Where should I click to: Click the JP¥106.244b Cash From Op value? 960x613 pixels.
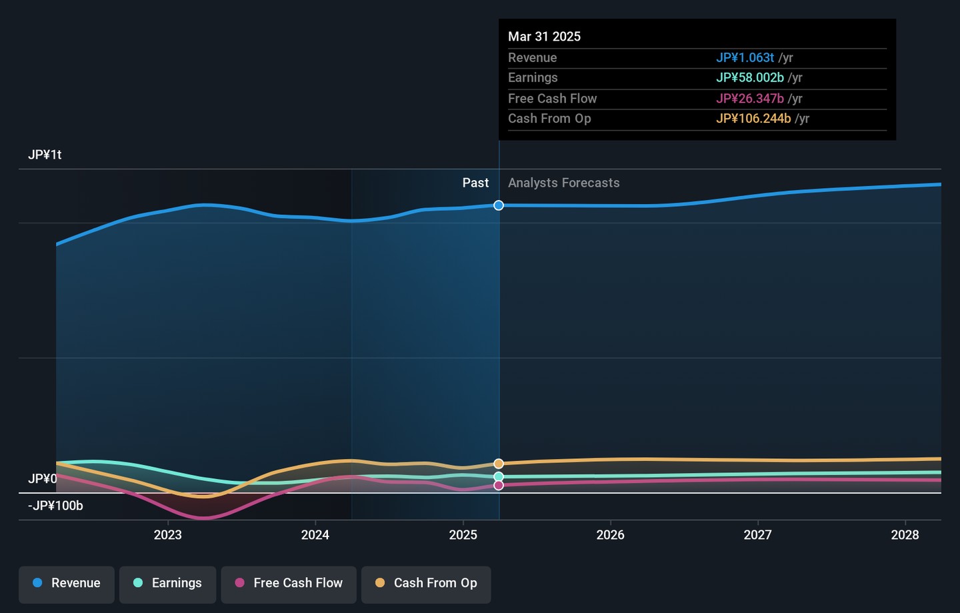[x=753, y=119]
